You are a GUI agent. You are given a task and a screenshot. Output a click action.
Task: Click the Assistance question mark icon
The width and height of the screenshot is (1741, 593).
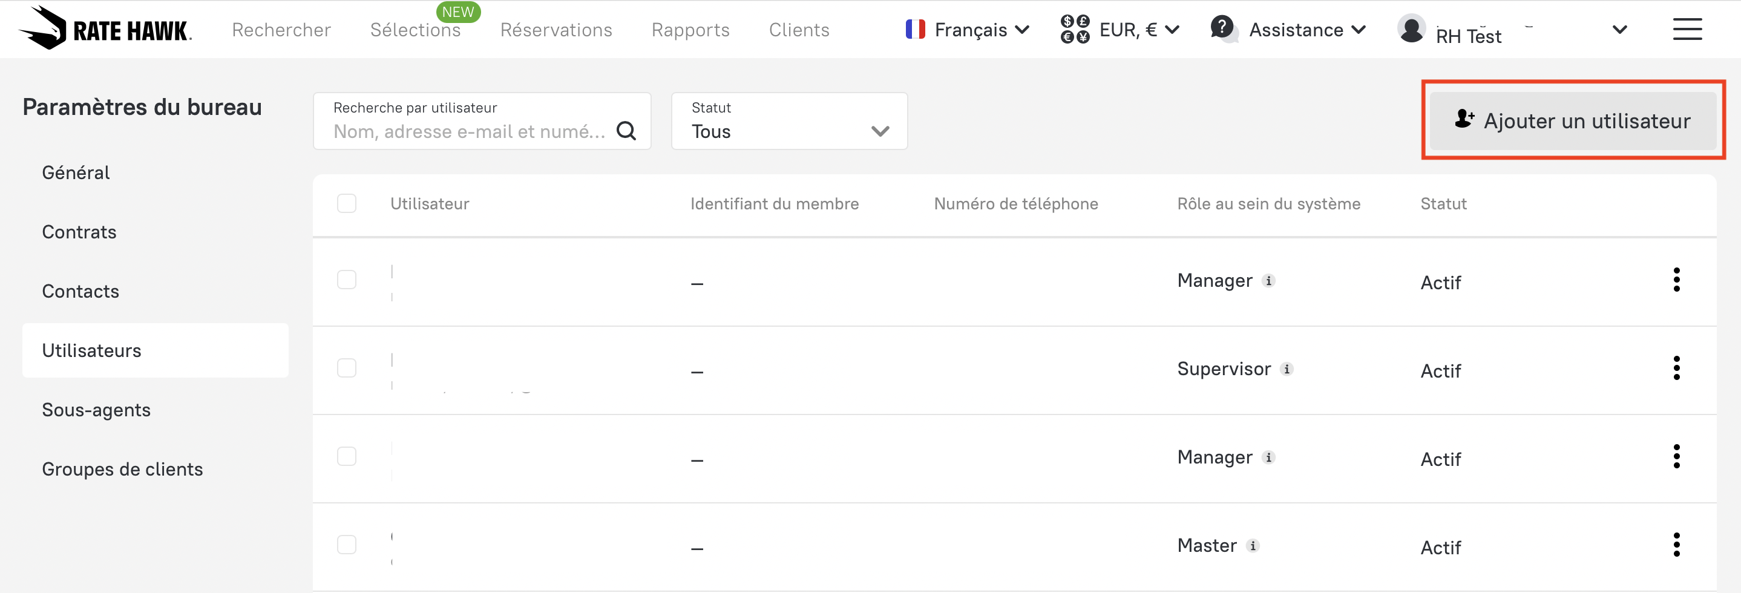pos(1222,28)
